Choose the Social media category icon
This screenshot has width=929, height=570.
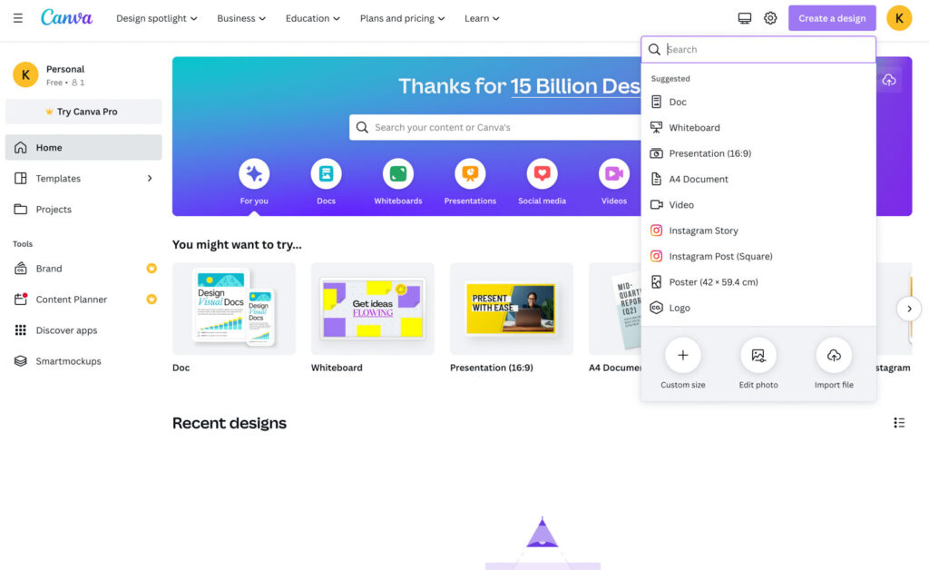pos(542,173)
